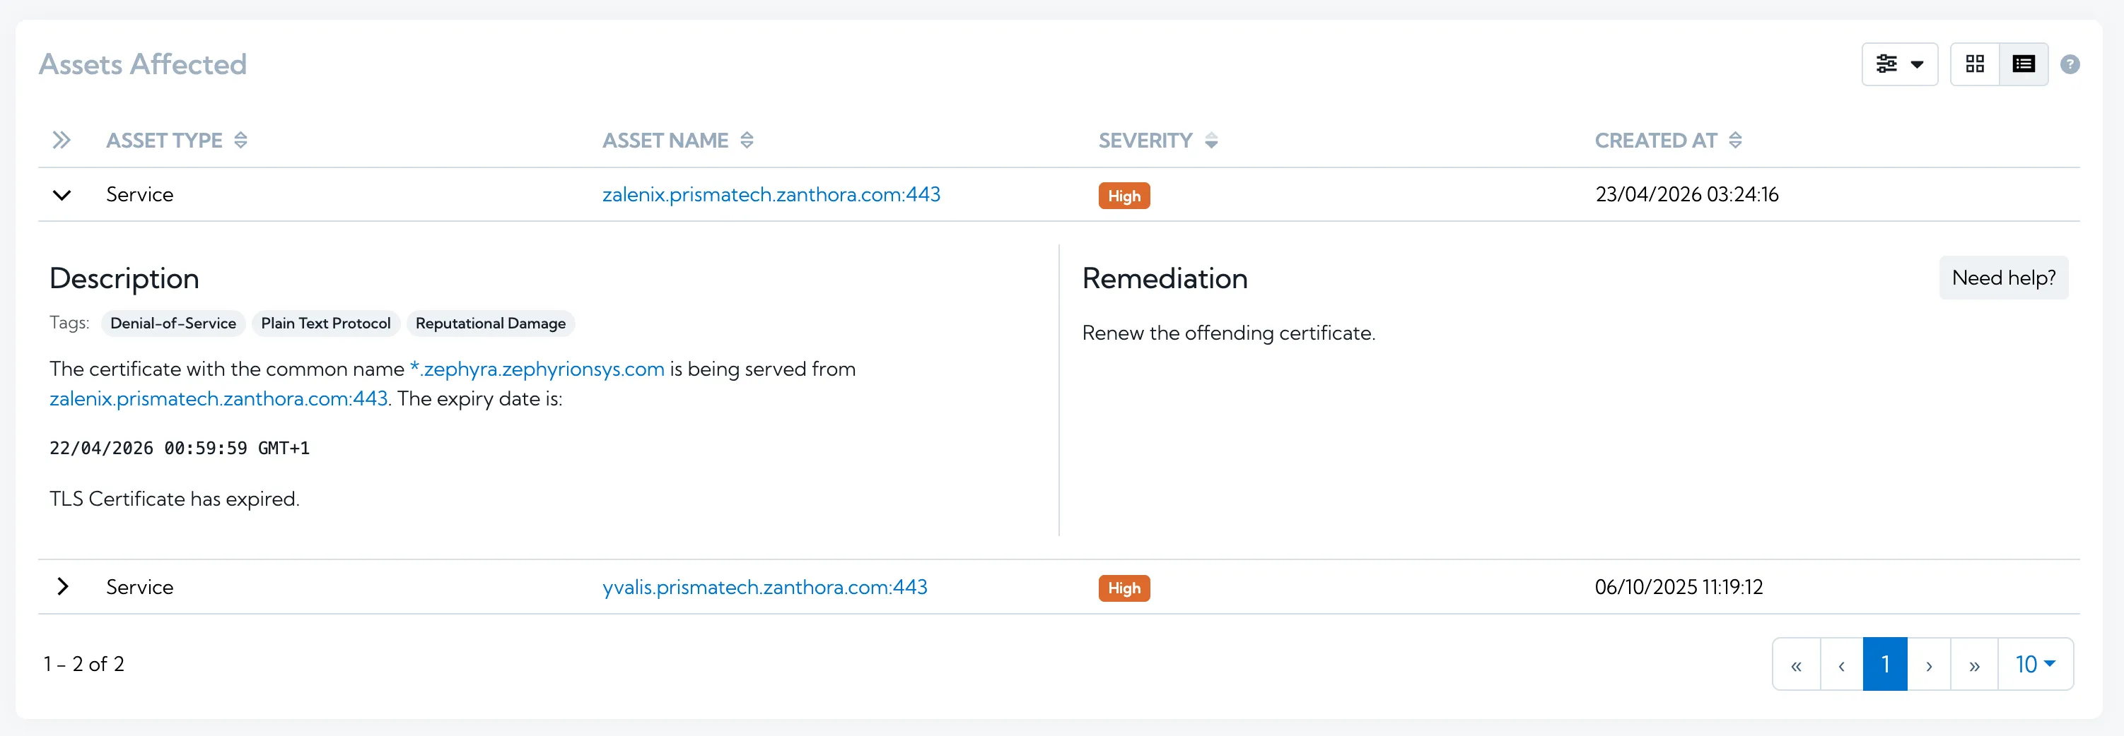2124x736 pixels.
Task: Collapse the zalenix service row
Action: (62, 195)
